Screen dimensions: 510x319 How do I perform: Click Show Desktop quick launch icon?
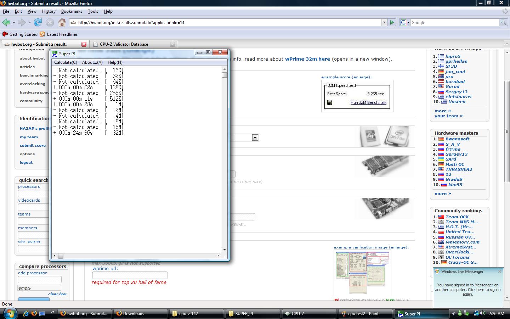click(42, 314)
